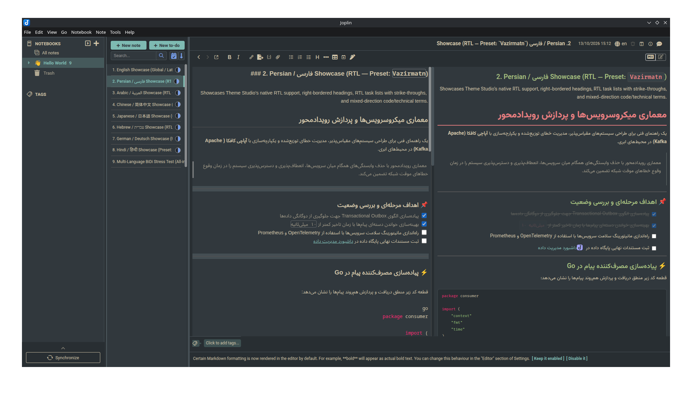Viewport: 692px width, 393px height.
Task: Check Prometheus task in rendered preview
Action: [654, 236]
